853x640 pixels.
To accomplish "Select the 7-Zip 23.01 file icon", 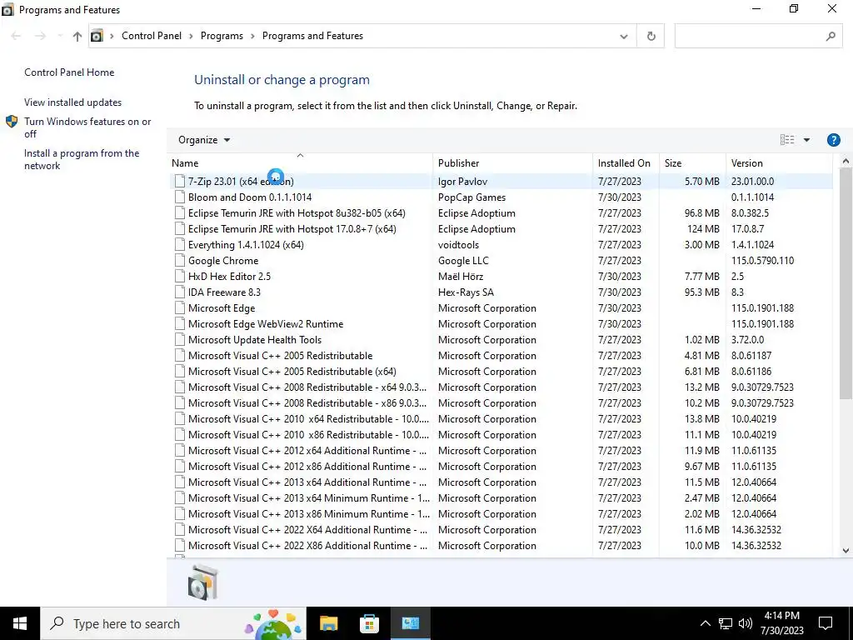I will [180, 181].
